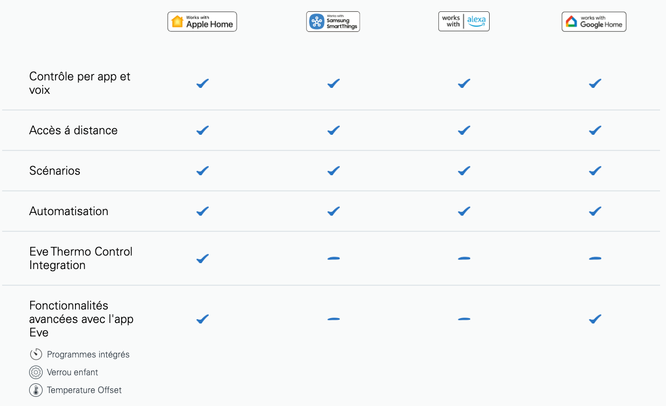666x406 pixels.
Task: Click the works with alexa badge
Action: pyautogui.click(x=464, y=21)
